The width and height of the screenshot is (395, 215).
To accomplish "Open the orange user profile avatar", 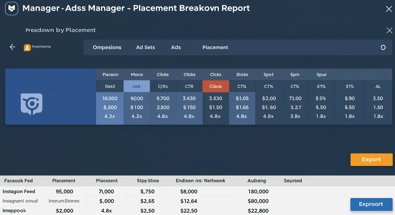I will point(27,47).
